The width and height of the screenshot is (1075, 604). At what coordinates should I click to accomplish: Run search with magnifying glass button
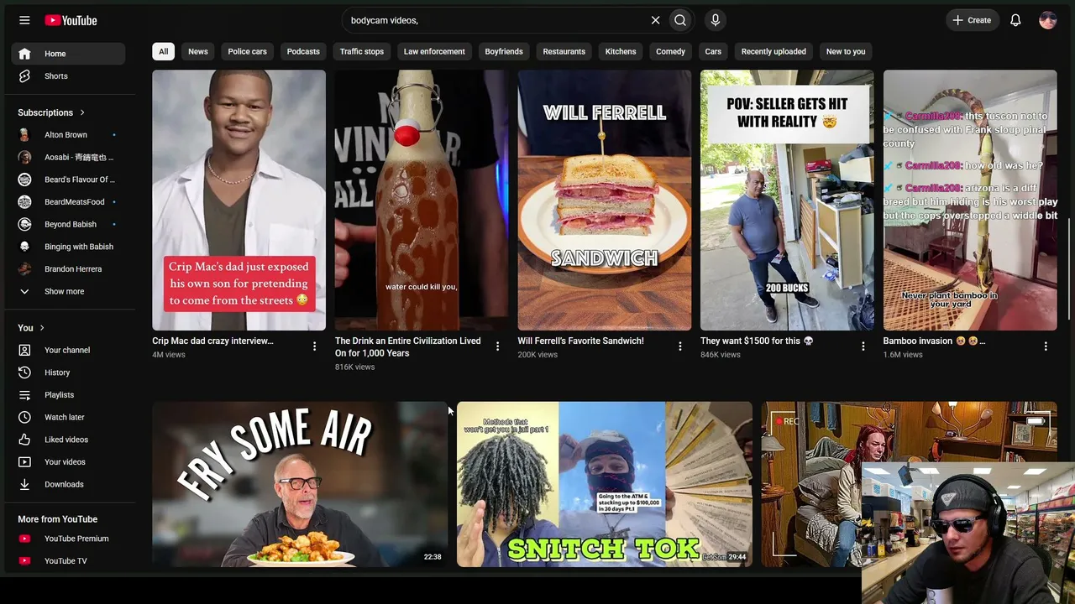(680, 20)
